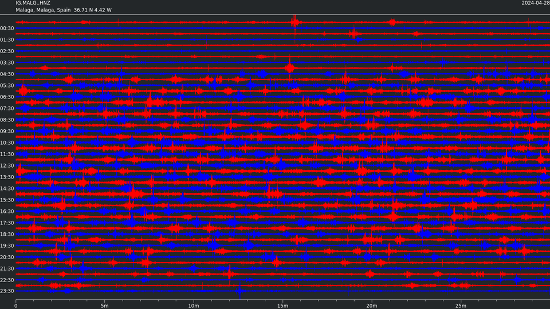Select the 07:30 time row label

pos(7,109)
